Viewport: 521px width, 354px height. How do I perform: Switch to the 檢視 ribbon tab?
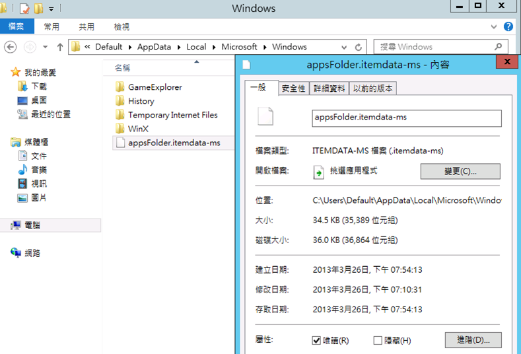tap(122, 26)
